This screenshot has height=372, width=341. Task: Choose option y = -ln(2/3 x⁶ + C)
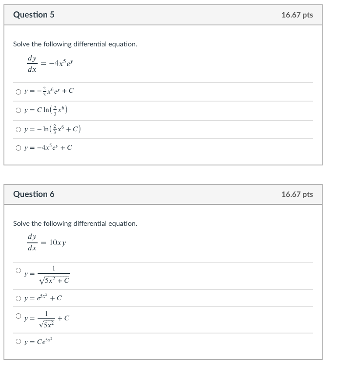[18, 130]
